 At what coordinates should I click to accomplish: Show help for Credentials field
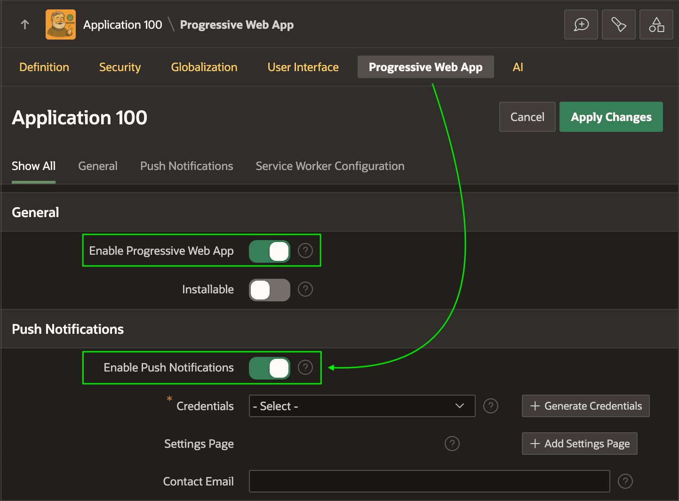(491, 406)
